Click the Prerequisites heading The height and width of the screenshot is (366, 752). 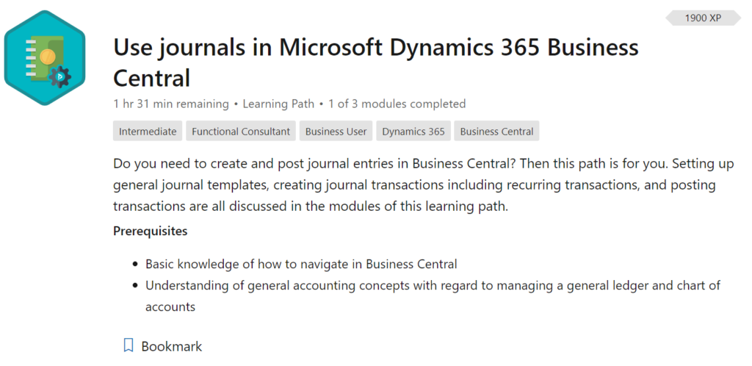(150, 232)
